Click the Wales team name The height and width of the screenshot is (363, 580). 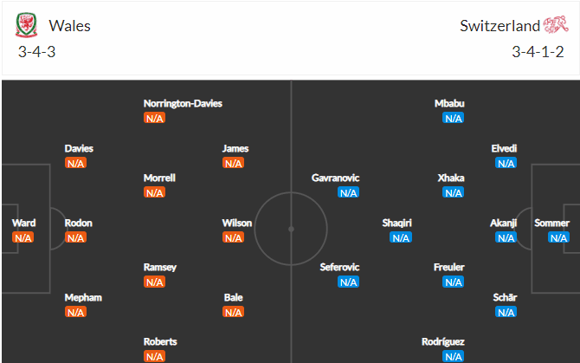(x=69, y=26)
